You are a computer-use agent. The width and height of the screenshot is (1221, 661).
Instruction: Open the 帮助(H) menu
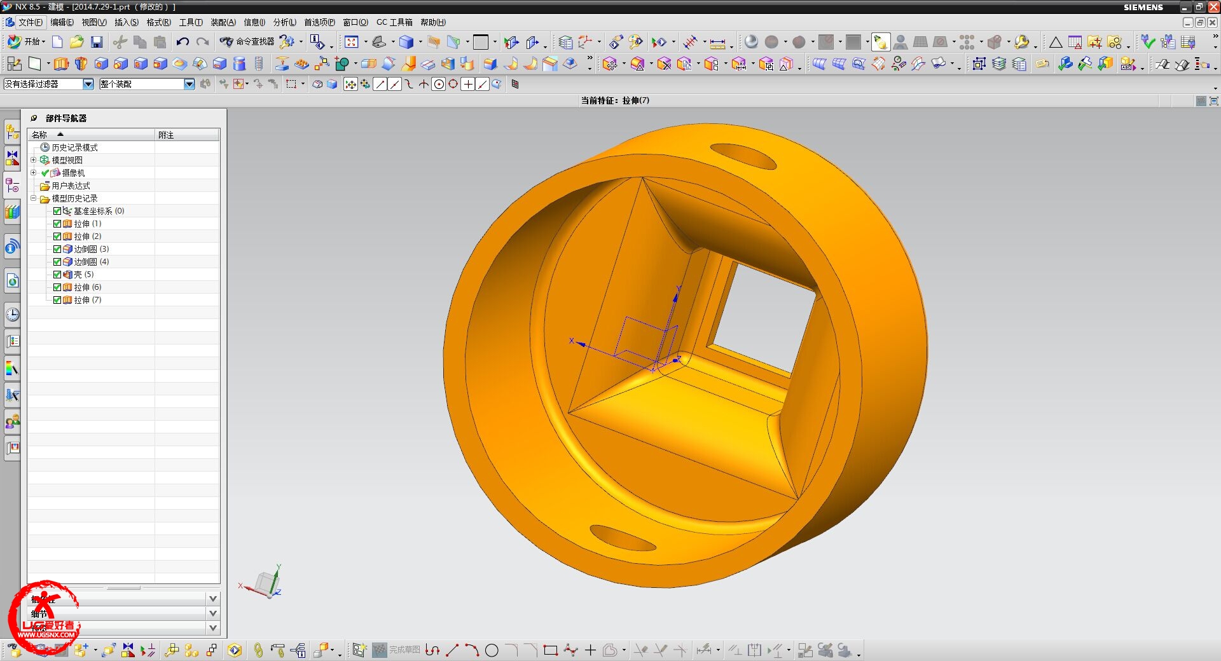click(433, 22)
